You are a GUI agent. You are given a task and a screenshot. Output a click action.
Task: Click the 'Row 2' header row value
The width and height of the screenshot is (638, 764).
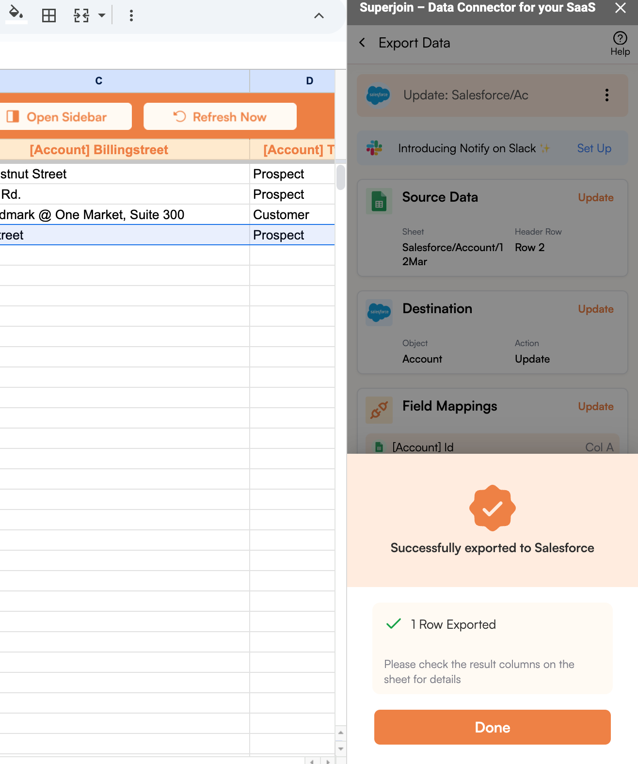(529, 247)
